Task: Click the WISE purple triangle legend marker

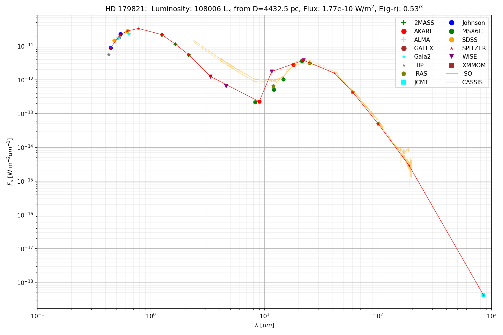Action: [452, 57]
